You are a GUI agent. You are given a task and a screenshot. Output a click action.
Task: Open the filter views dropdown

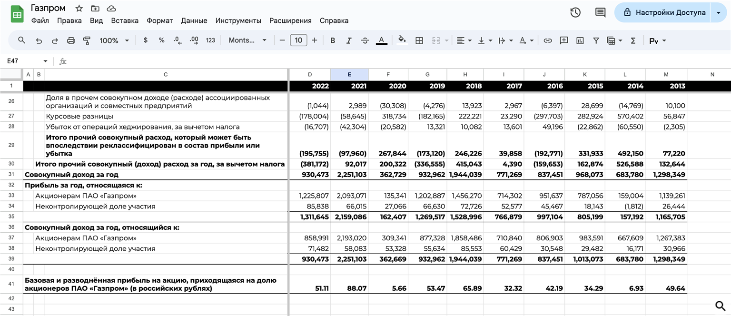(x=614, y=40)
